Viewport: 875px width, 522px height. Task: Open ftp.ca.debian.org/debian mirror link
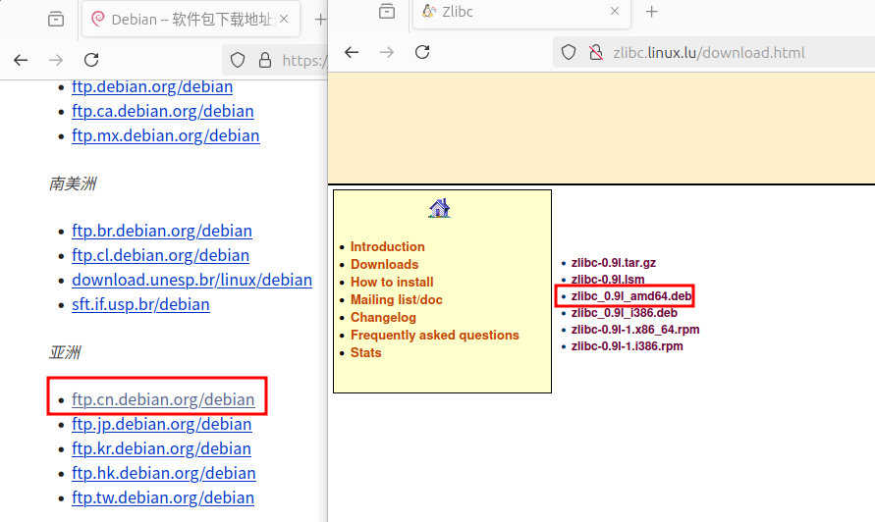click(x=163, y=112)
